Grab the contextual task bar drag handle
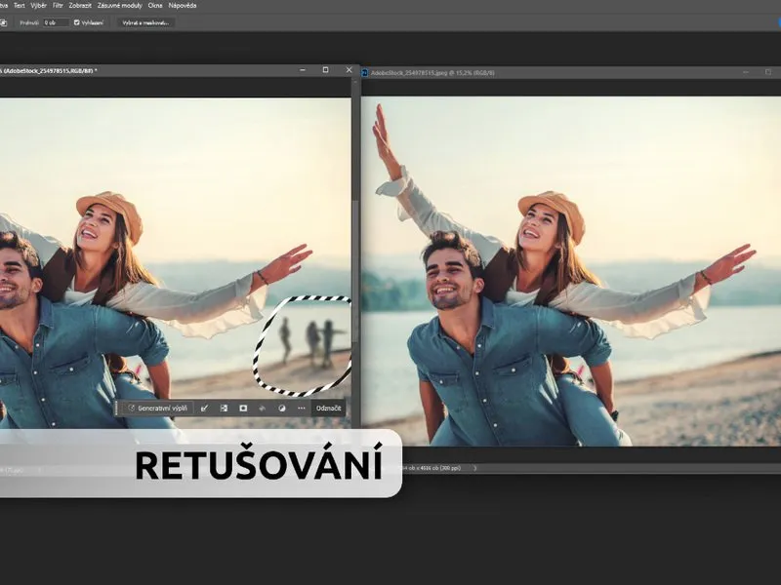Screen dimensions: 781x585 tap(116, 408)
